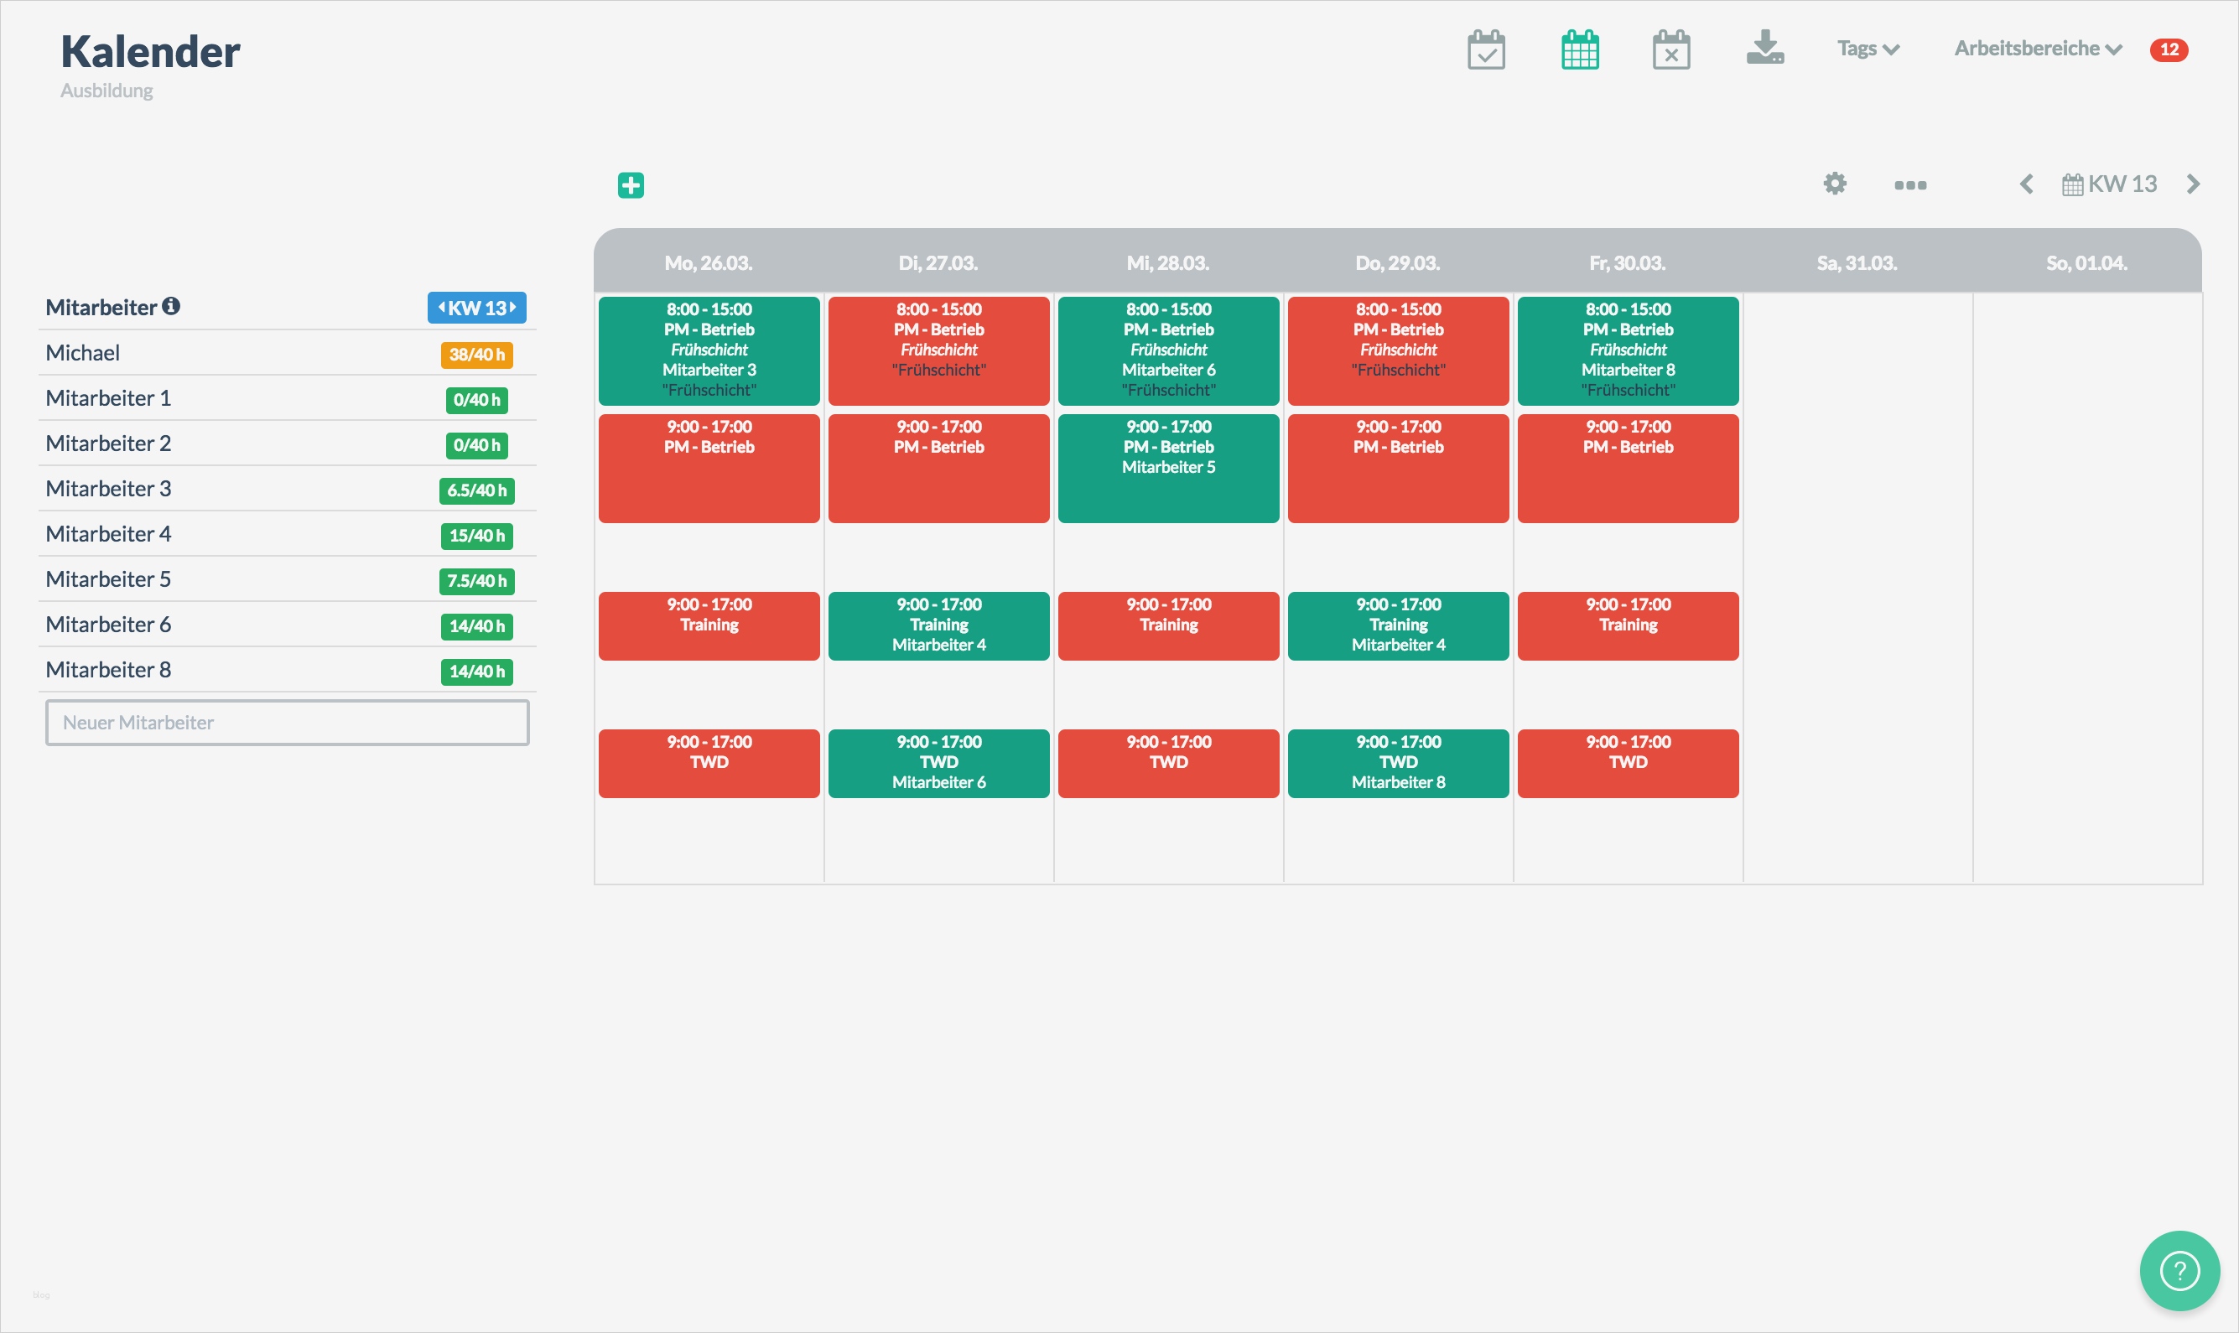
Task: Open the three-dots more options menu
Action: point(1910,185)
